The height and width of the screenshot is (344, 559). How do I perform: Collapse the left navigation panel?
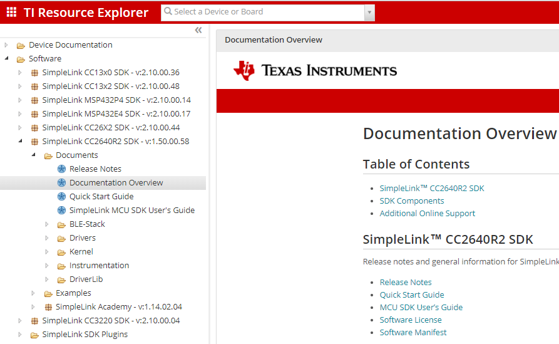(x=198, y=30)
